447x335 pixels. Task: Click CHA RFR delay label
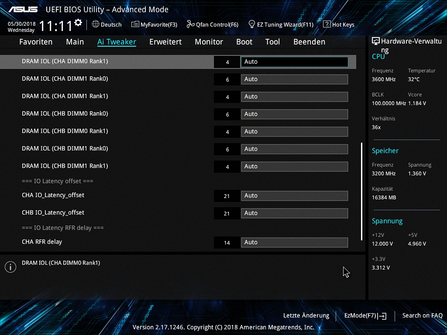(42, 242)
